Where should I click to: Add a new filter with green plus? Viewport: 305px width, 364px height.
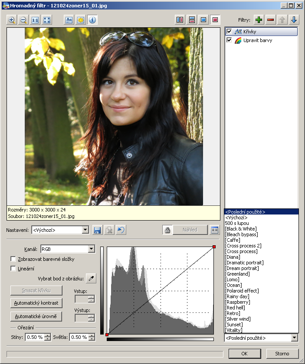pos(259,20)
